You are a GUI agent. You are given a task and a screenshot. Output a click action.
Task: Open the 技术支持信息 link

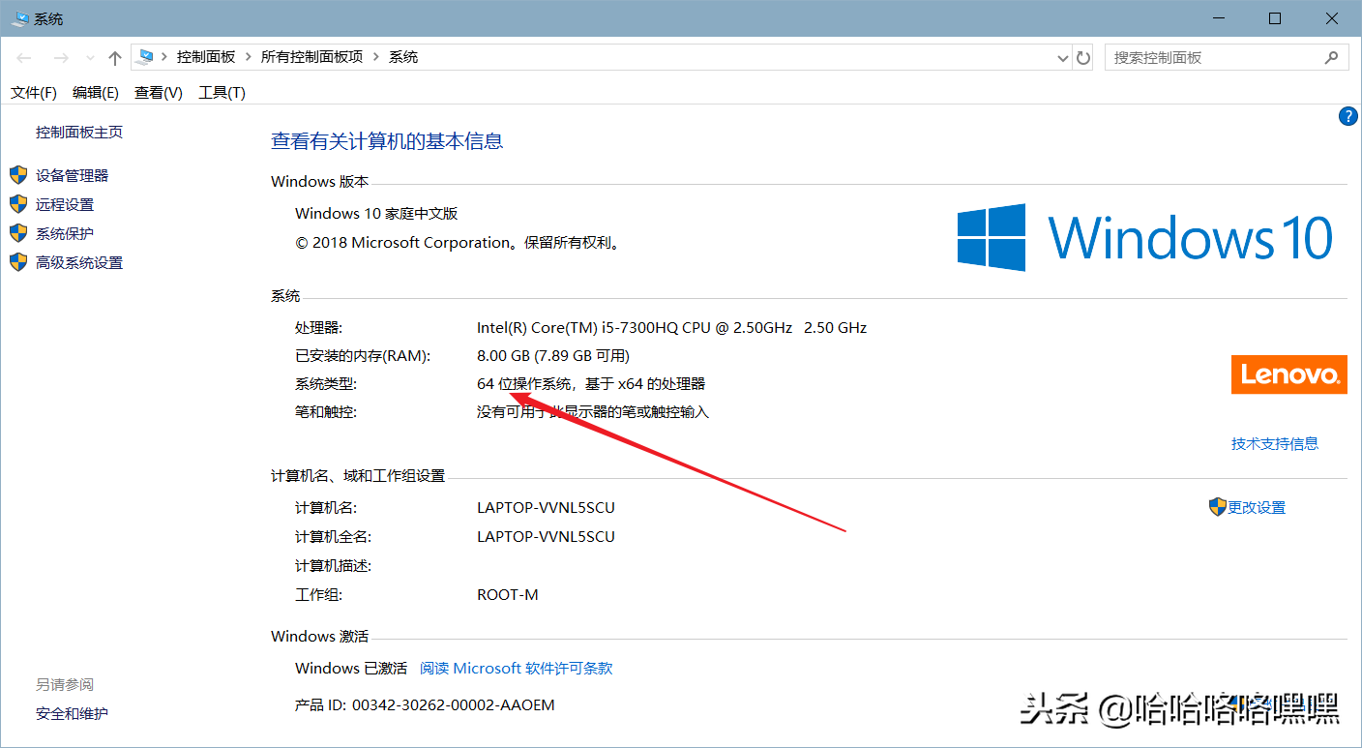(x=1275, y=444)
